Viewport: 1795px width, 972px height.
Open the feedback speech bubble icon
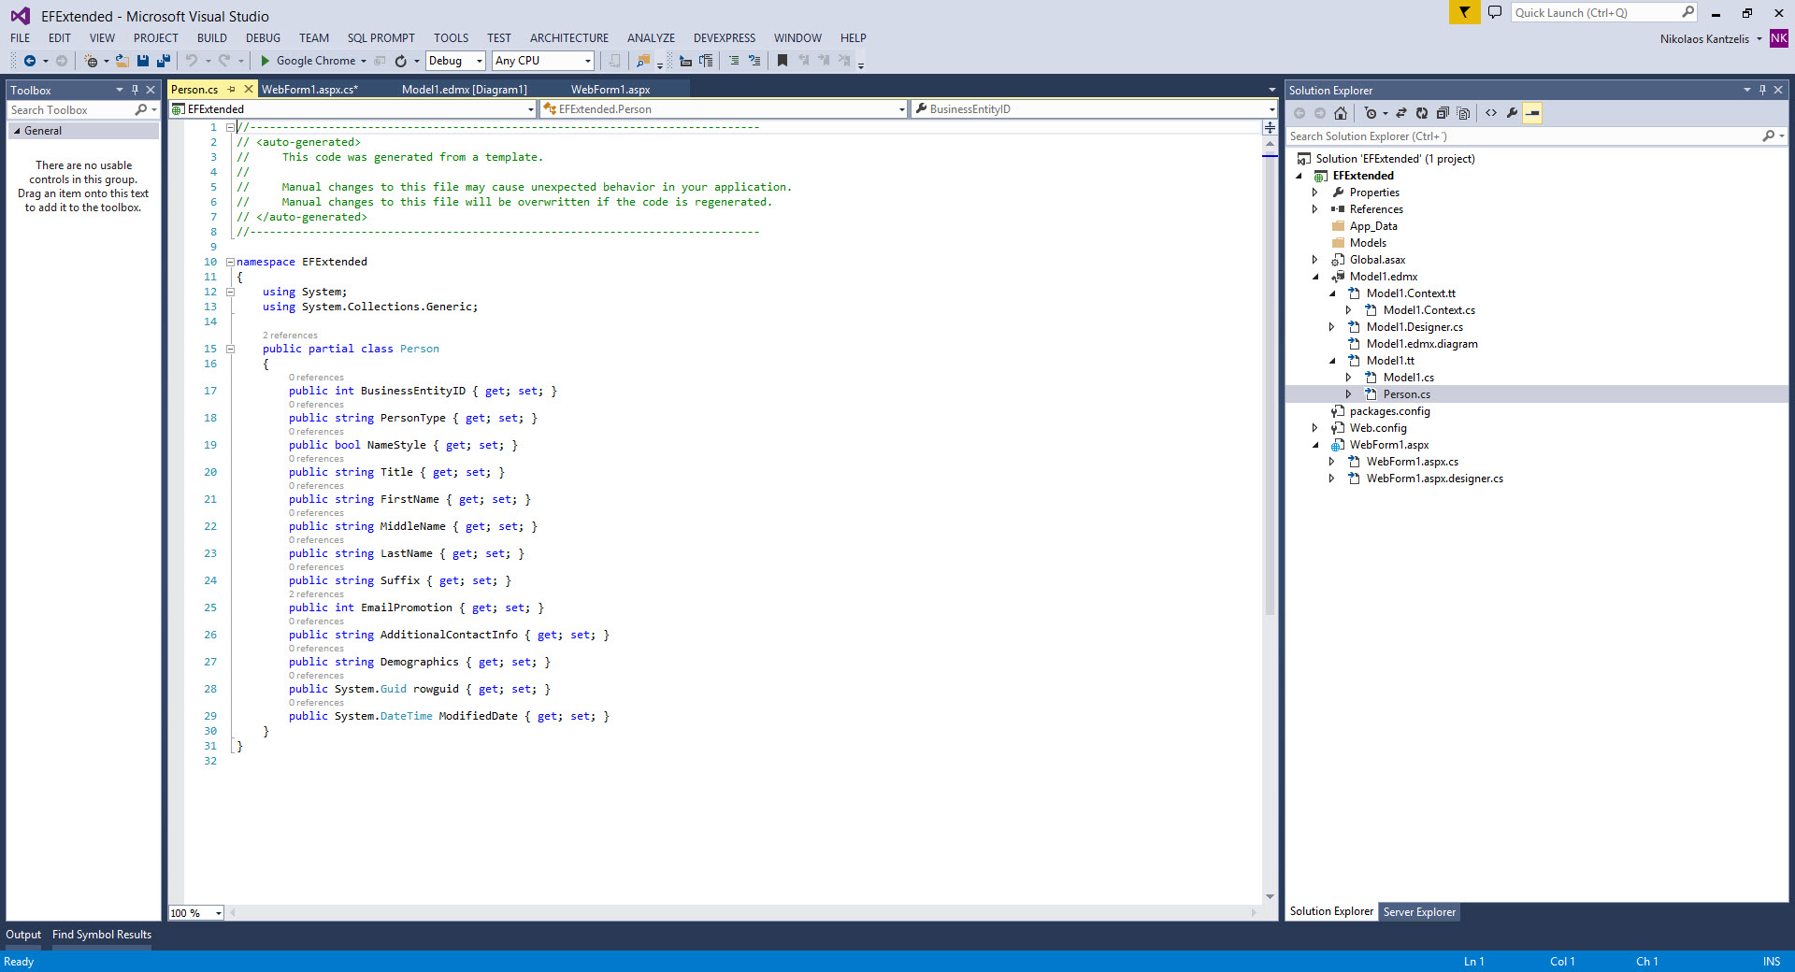click(1495, 12)
